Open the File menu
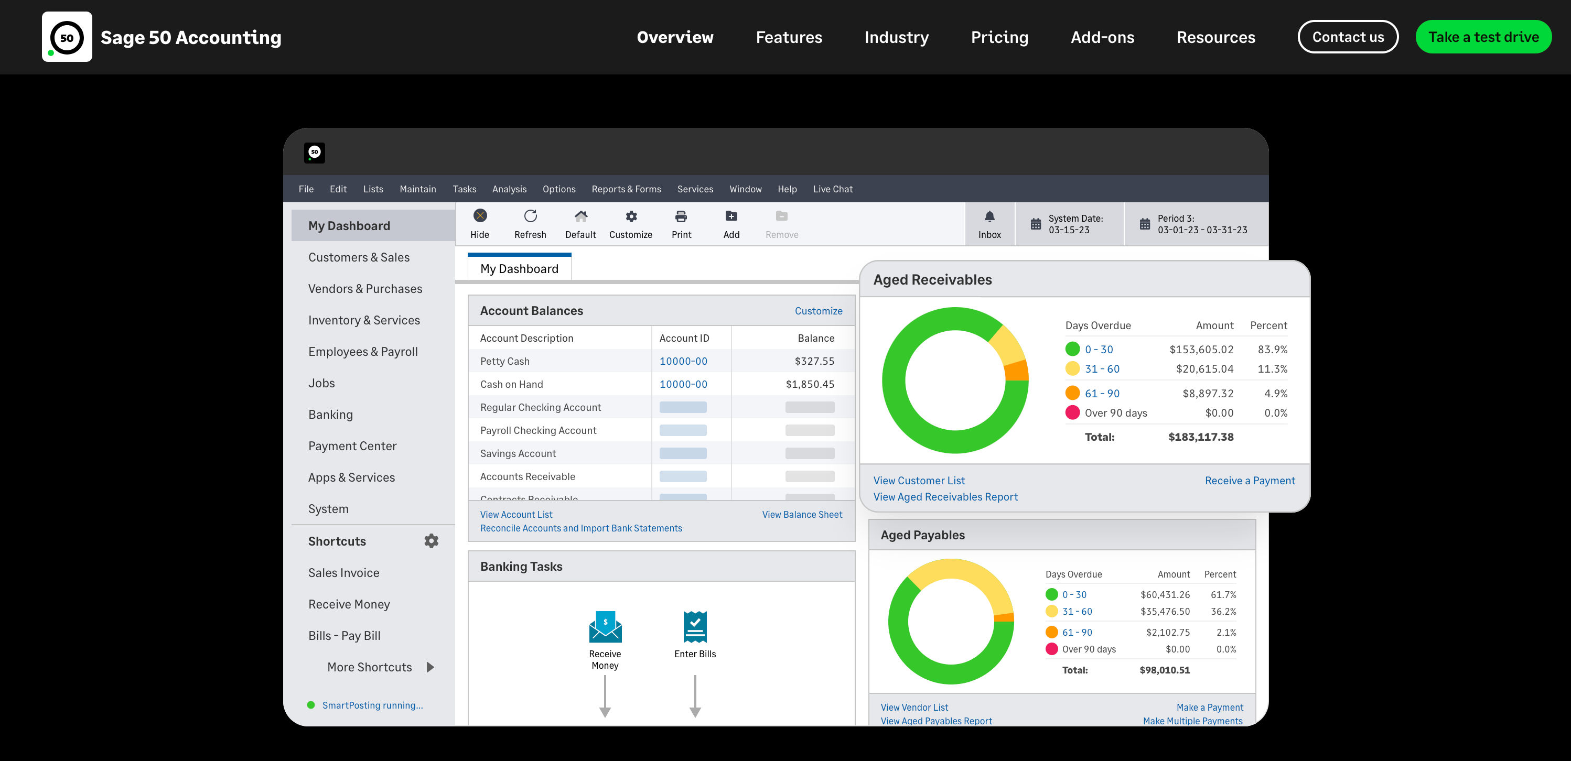1571x761 pixels. (306, 189)
